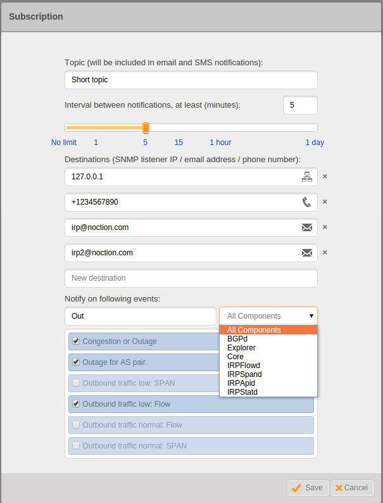Uncheck Outage for AS pair event
The image size is (383, 503).
[76, 362]
